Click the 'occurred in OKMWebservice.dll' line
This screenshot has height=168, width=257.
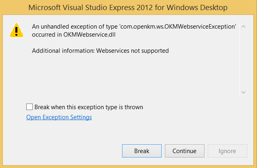(72, 35)
